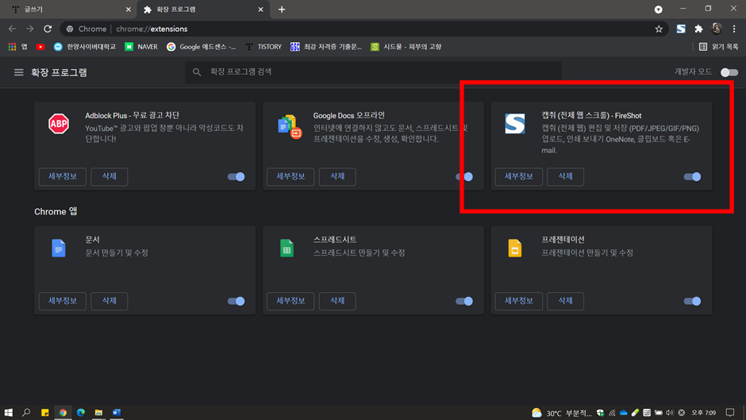Open Microsoft Edge from the taskbar
The width and height of the screenshot is (746, 420).
[x=81, y=412]
